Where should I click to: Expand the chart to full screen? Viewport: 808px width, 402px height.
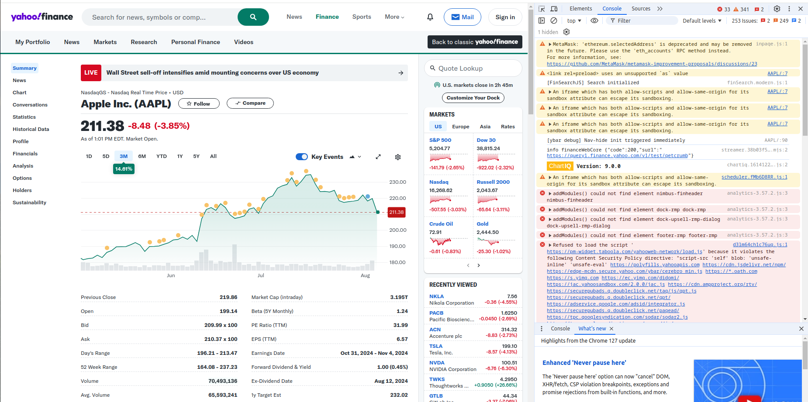tap(378, 157)
